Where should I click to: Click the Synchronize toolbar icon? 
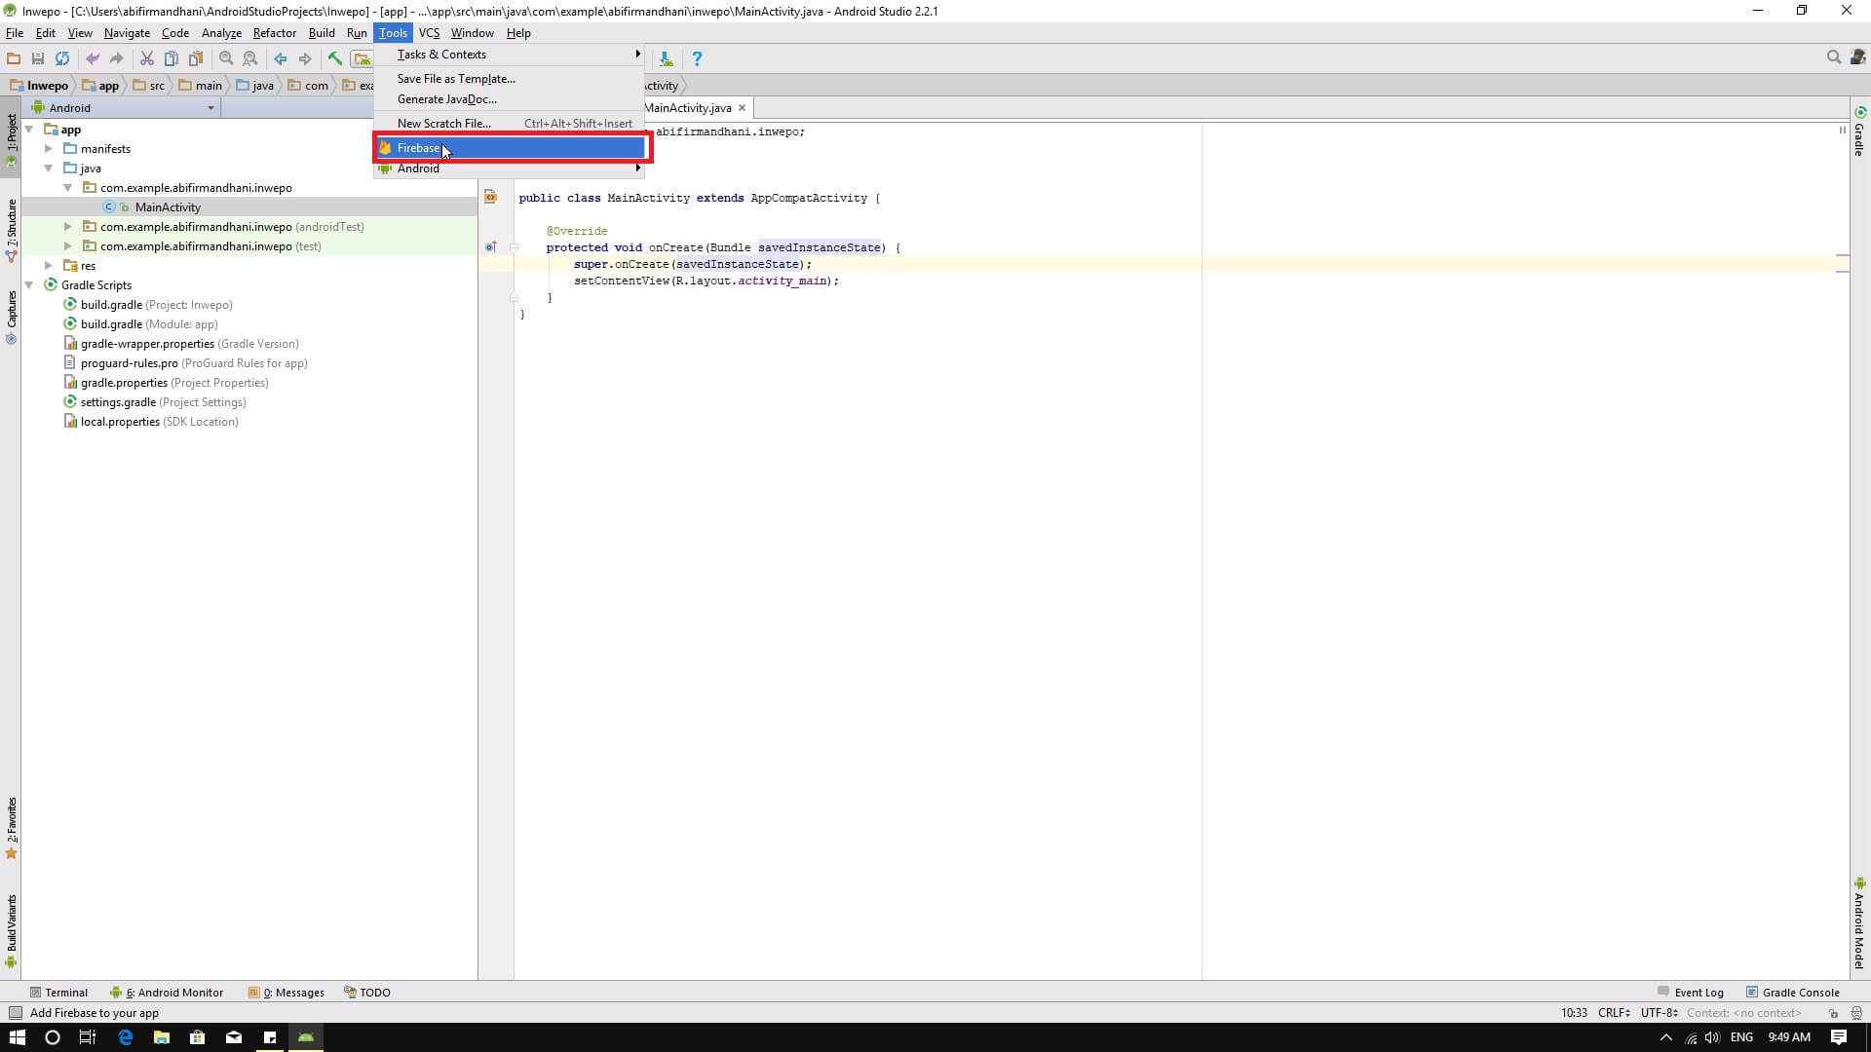coord(62,58)
